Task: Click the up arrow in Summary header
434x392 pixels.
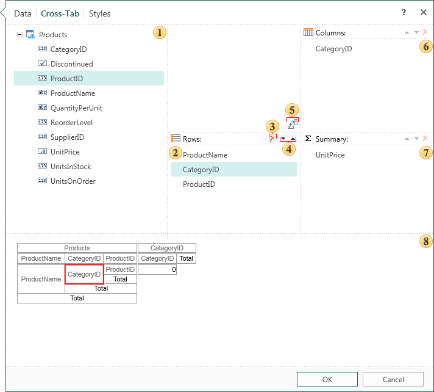Action: click(x=408, y=139)
